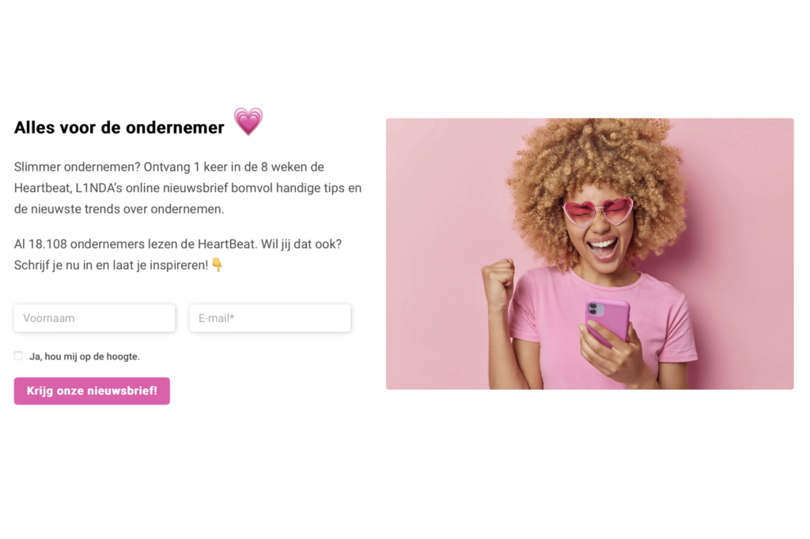
Task: Click the 'Ja, hou mij op de hoogte.' label
Action: tap(85, 356)
